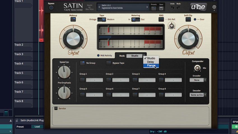Screen dimensions: 238x134
Task: Click Group 1 name field
Action: coord(94,80)
